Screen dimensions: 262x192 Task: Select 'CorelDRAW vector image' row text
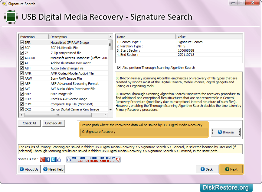click(69, 99)
